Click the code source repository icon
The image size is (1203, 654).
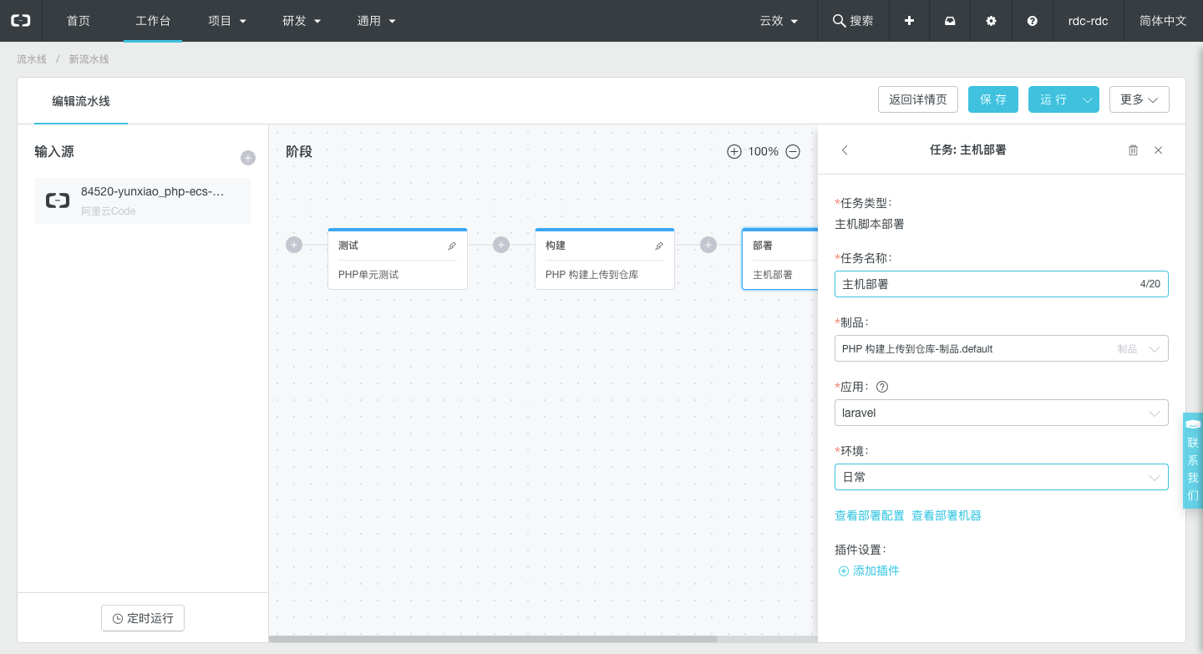click(x=58, y=200)
